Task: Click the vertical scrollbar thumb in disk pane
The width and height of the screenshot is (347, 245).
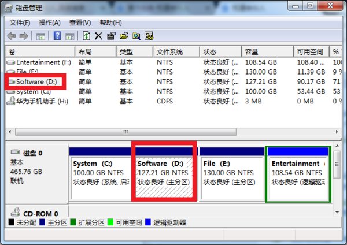Action: click(337, 164)
